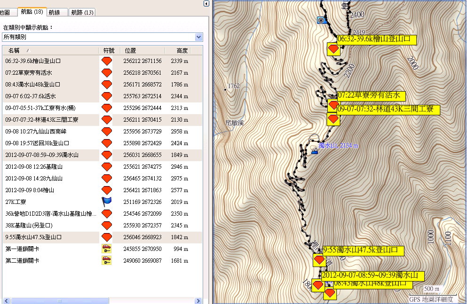
Task: Click the car icon for 第二道鎖關卡
Action: coord(107,260)
